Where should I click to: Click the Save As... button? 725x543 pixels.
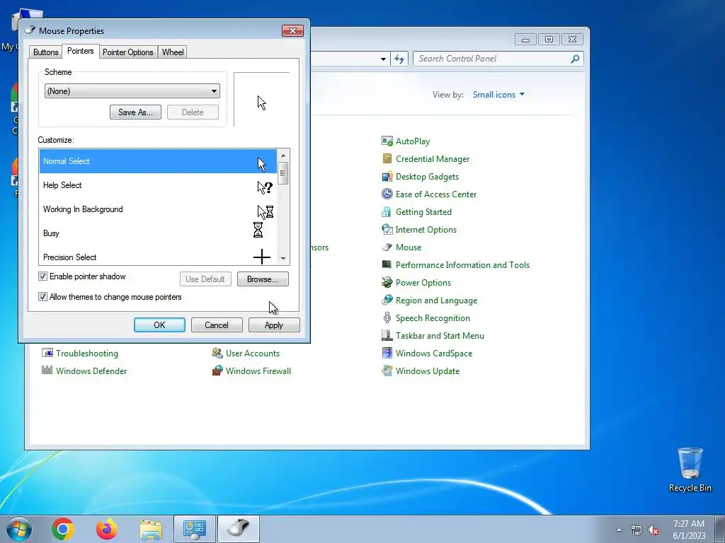(135, 112)
